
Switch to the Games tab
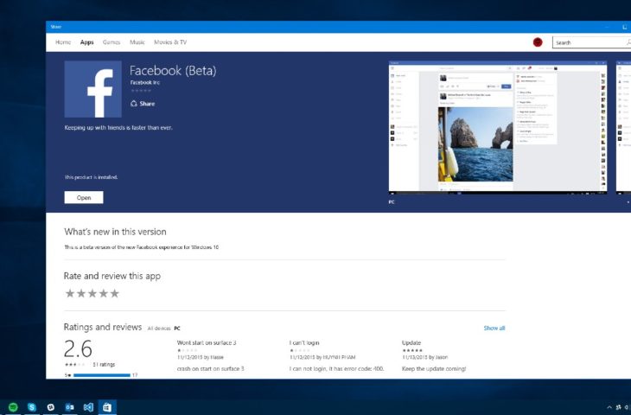pyautogui.click(x=112, y=41)
